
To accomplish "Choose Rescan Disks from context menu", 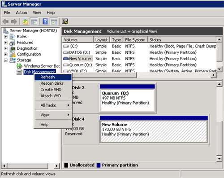I will 53,83.
